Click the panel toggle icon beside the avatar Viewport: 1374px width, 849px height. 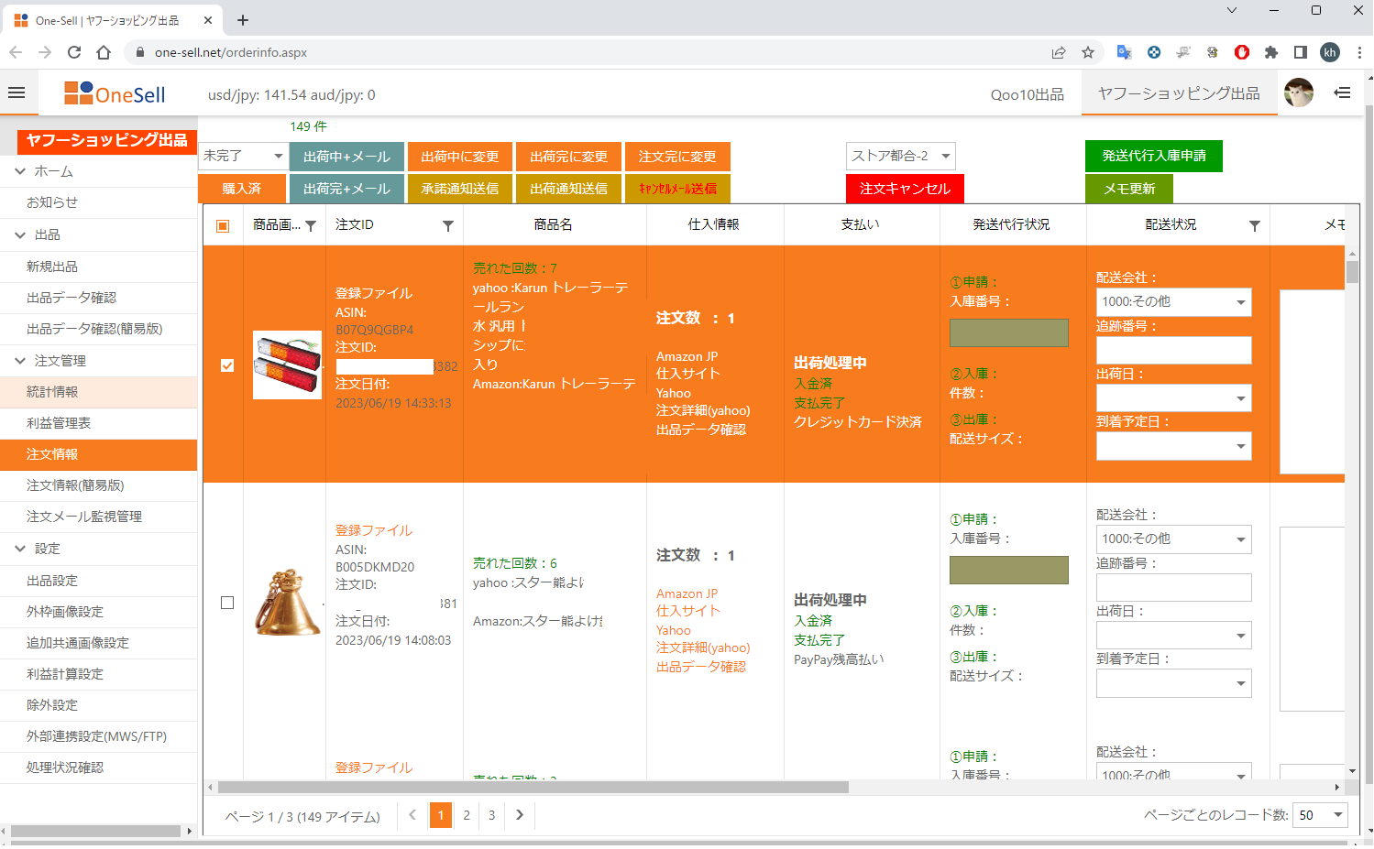[1342, 93]
